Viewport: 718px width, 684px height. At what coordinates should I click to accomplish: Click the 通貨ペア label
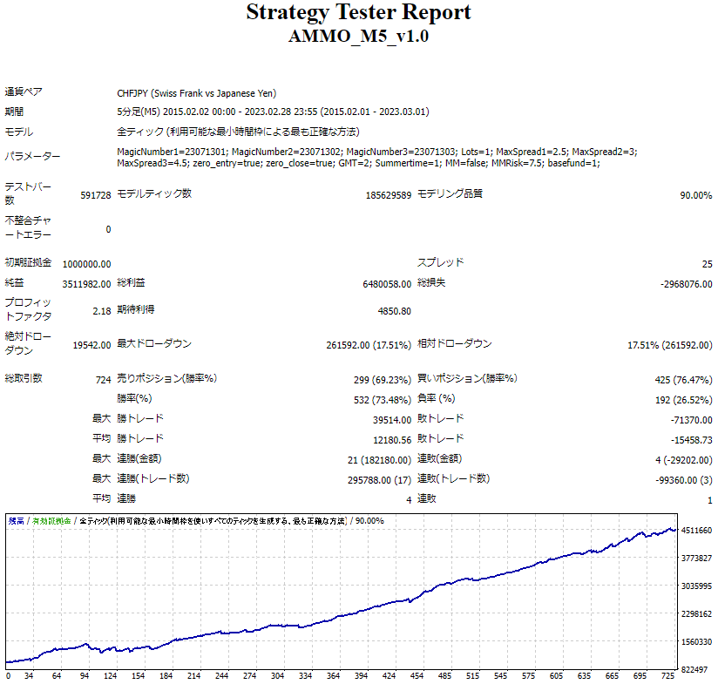tap(24, 92)
